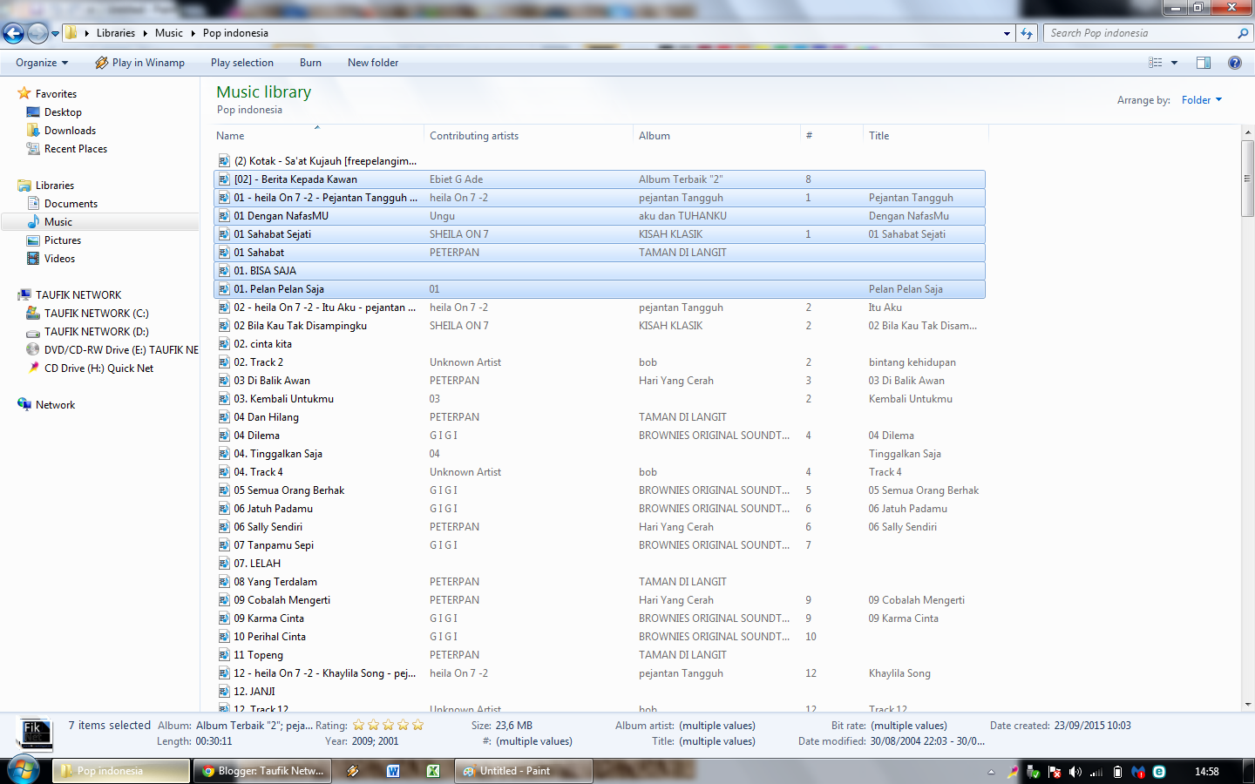Set rating to three stars
1255x784 pixels.
(x=388, y=725)
